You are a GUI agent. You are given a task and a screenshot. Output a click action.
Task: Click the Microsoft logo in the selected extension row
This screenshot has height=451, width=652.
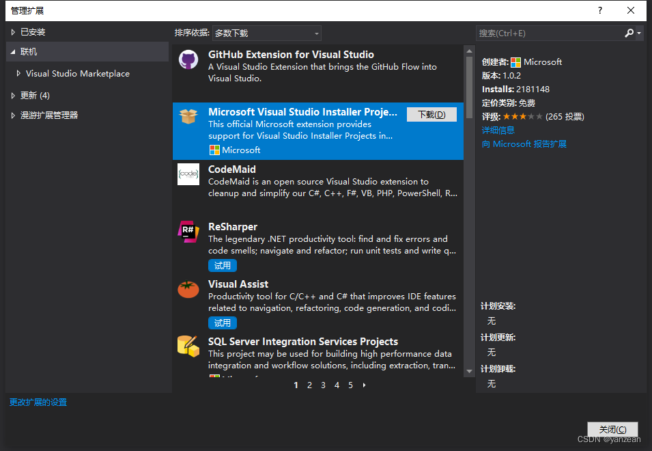tap(214, 150)
